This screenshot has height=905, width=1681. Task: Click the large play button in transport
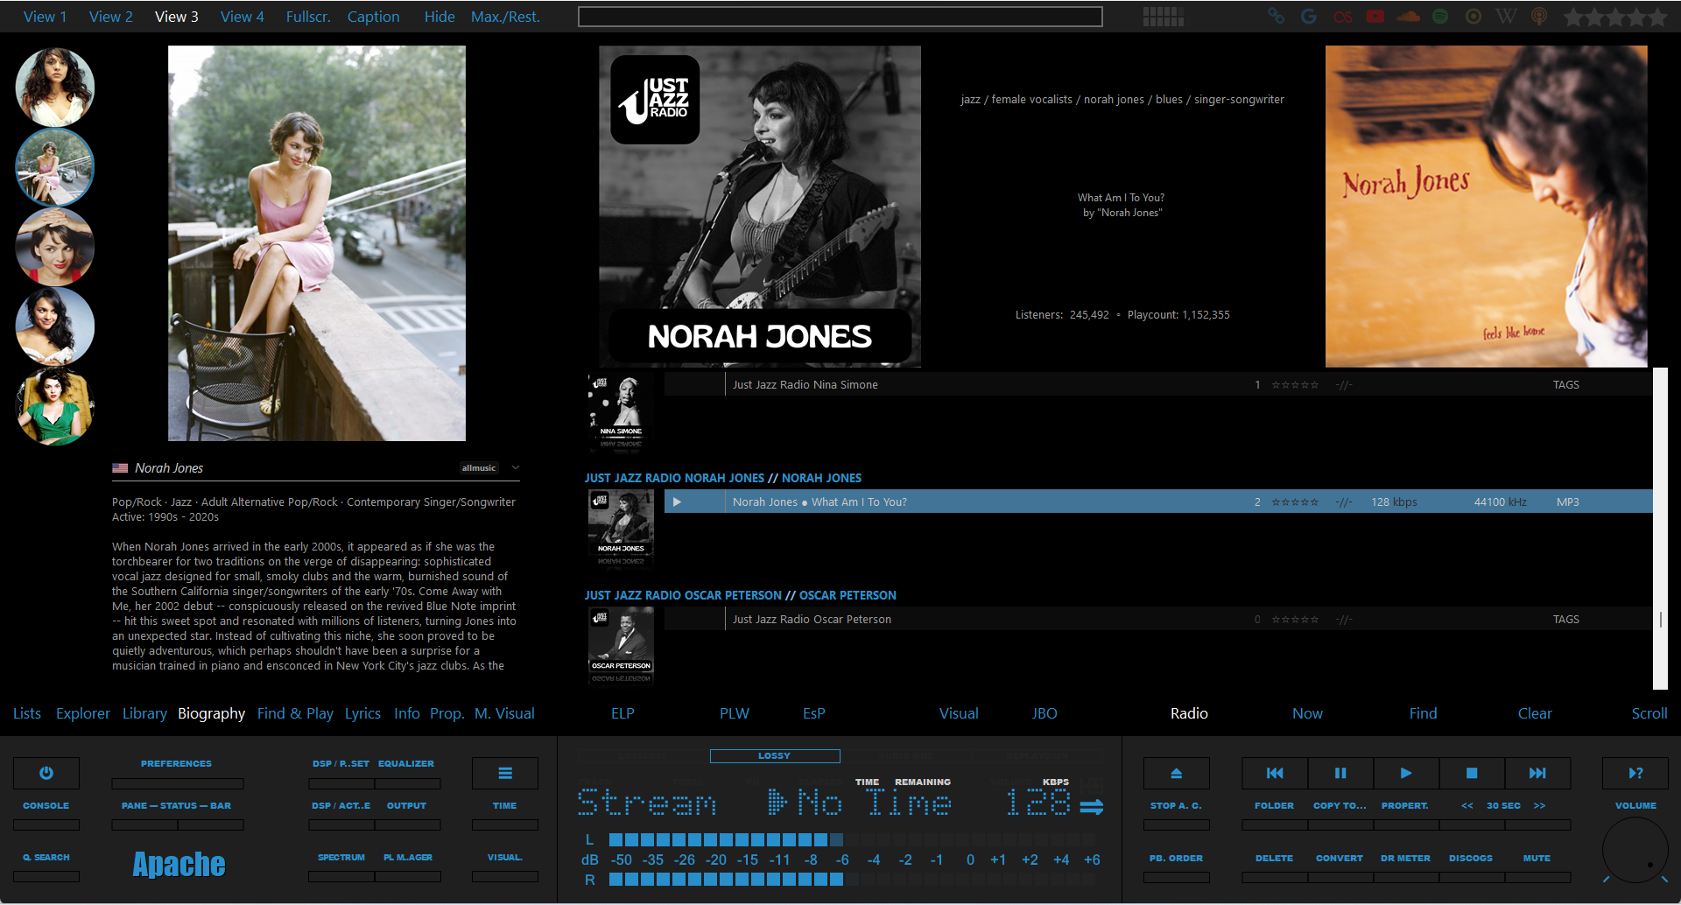tap(1406, 773)
